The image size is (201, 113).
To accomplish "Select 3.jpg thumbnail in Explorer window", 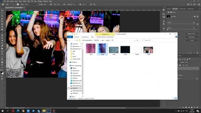I will coord(114,51).
